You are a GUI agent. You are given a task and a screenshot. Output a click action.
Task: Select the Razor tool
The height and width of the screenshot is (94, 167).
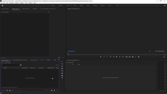click(62, 68)
